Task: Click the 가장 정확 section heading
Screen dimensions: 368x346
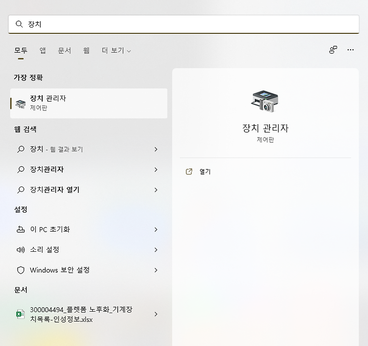Action: coord(28,77)
